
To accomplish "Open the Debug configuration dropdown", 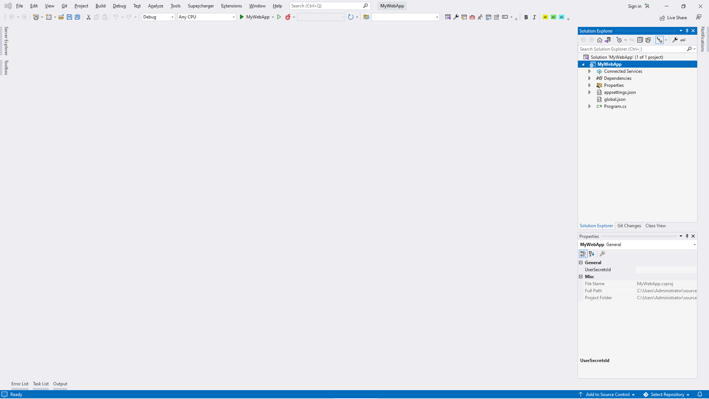I will click(x=158, y=17).
